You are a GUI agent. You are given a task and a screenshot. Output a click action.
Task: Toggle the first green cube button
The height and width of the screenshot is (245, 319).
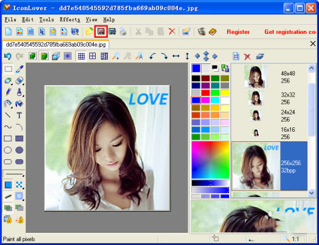point(33,56)
